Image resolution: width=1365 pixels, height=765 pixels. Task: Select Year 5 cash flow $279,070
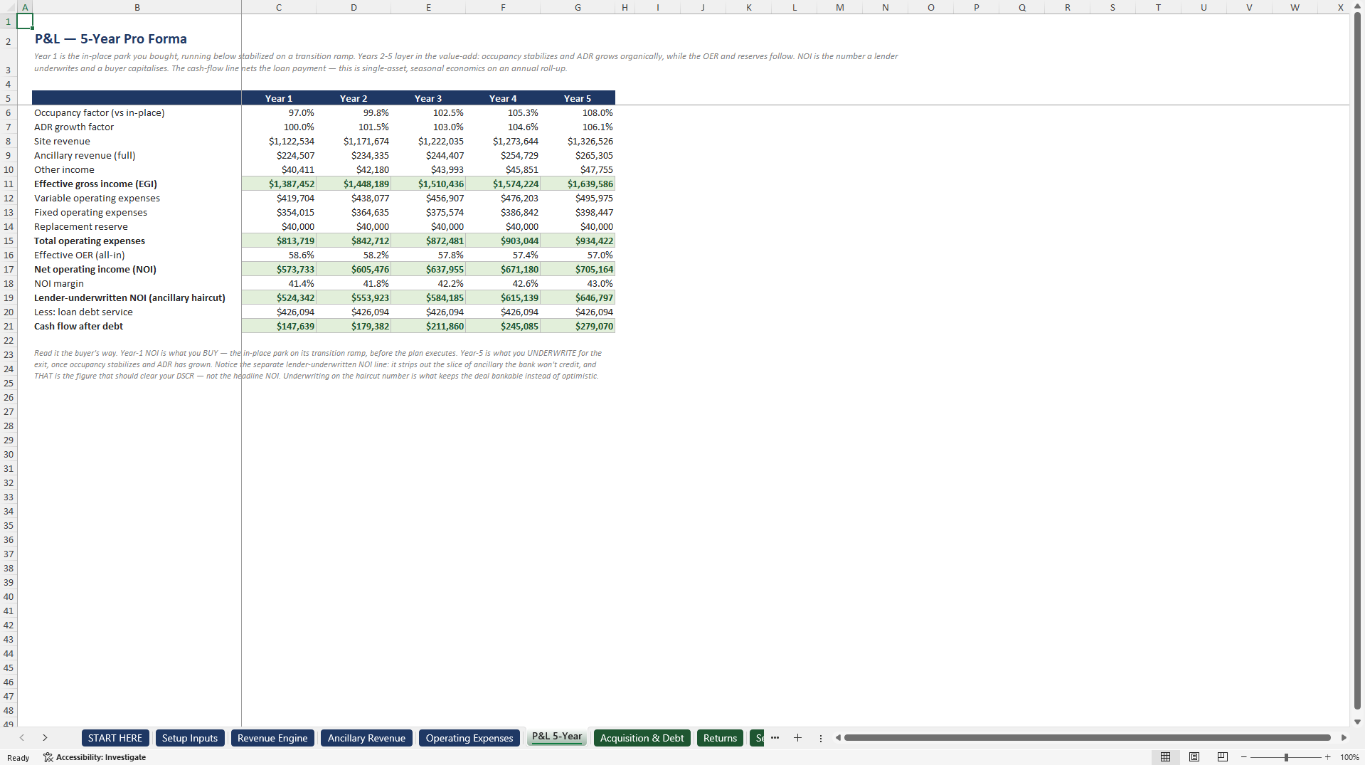578,326
